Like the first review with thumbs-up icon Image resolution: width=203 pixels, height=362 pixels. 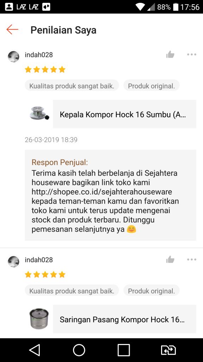pos(170,55)
